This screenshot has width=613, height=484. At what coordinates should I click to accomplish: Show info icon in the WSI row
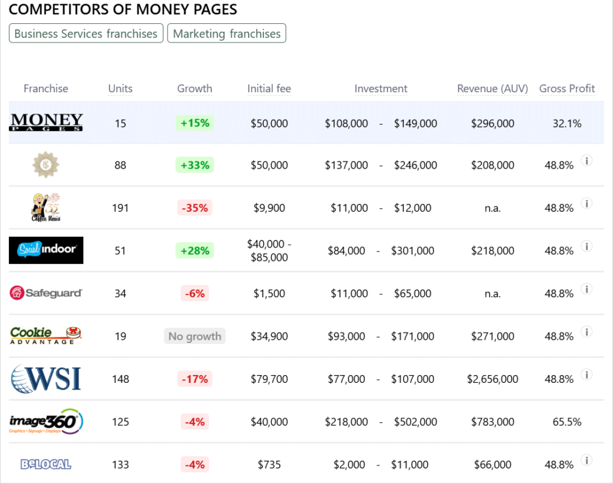coord(587,375)
